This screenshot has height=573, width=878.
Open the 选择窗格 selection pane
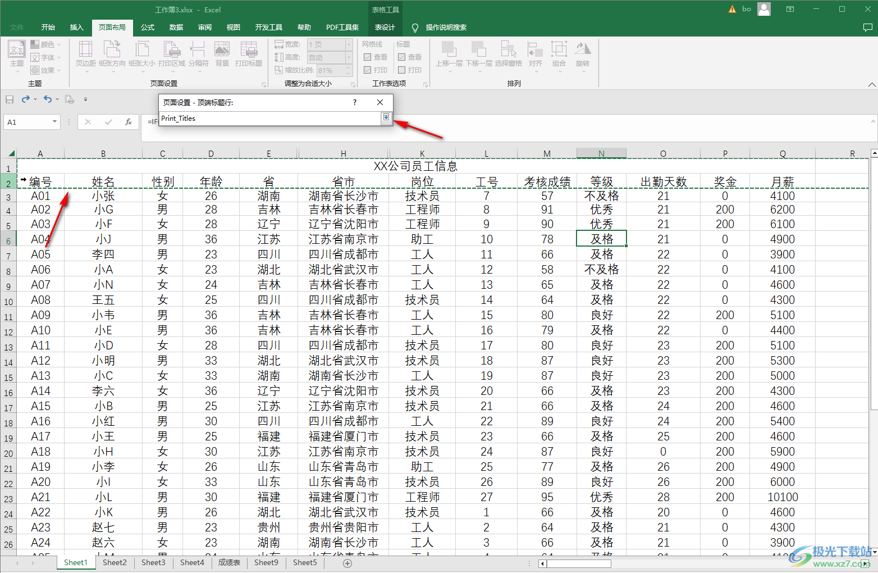pos(509,54)
